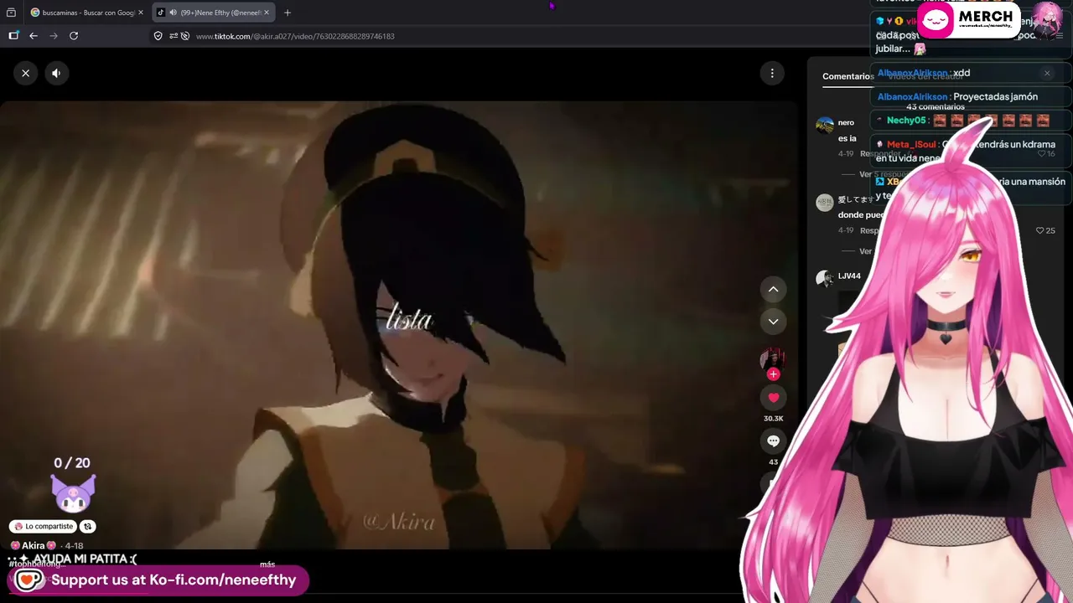Viewport: 1073px width, 603px height.
Task: Click the repost icon beside Lo compartiste
Action: [x=88, y=526]
